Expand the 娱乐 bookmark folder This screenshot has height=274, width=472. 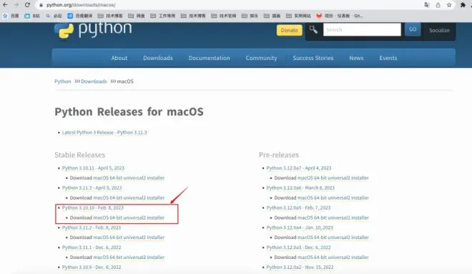coord(250,16)
